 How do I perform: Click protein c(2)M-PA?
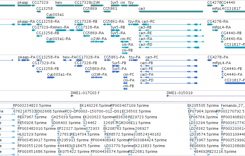click(x=99, y=75)
